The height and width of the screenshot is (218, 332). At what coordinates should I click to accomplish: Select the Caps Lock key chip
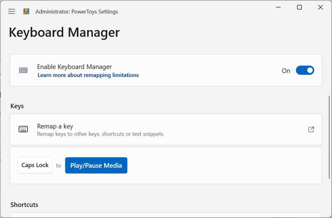point(35,165)
